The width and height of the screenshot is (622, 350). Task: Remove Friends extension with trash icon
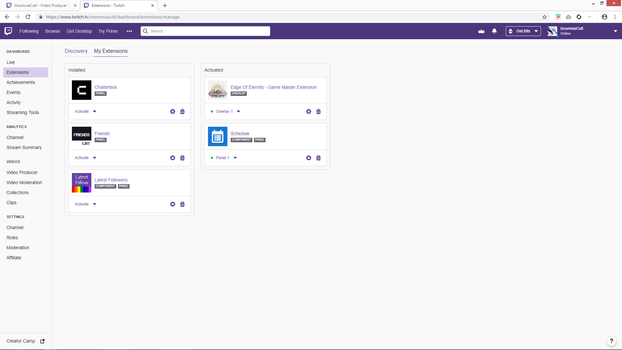click(x=182, y=158)
